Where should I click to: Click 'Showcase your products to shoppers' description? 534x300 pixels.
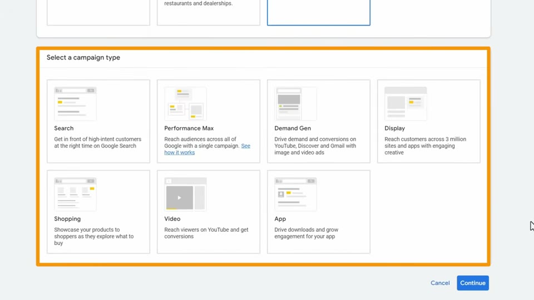pyautogui.click(x=93, y=236)
